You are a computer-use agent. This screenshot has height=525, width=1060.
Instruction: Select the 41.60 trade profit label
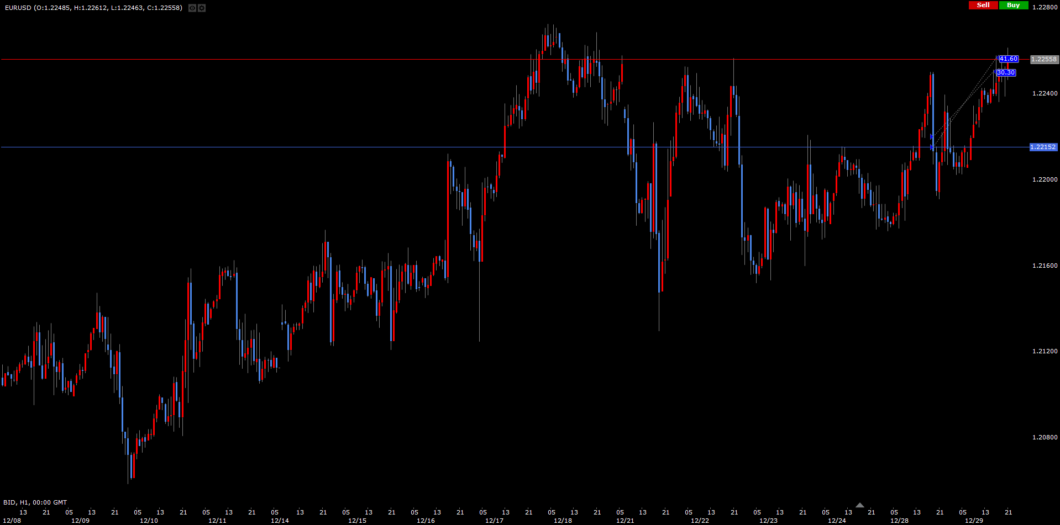[1008, 59]
